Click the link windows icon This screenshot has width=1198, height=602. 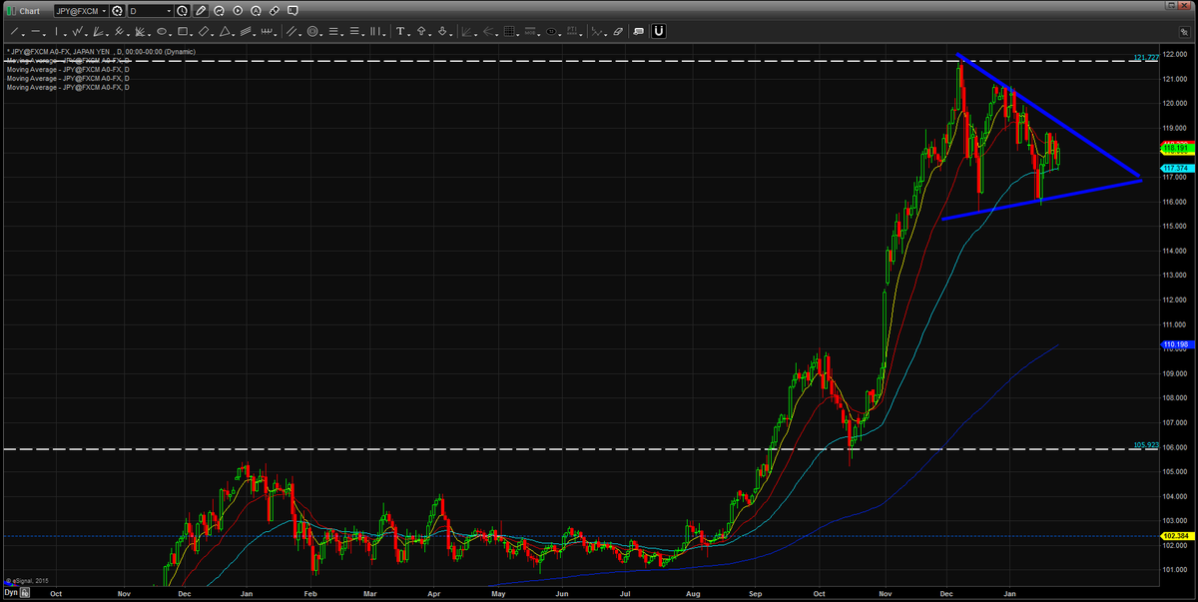tap(274, 11)
